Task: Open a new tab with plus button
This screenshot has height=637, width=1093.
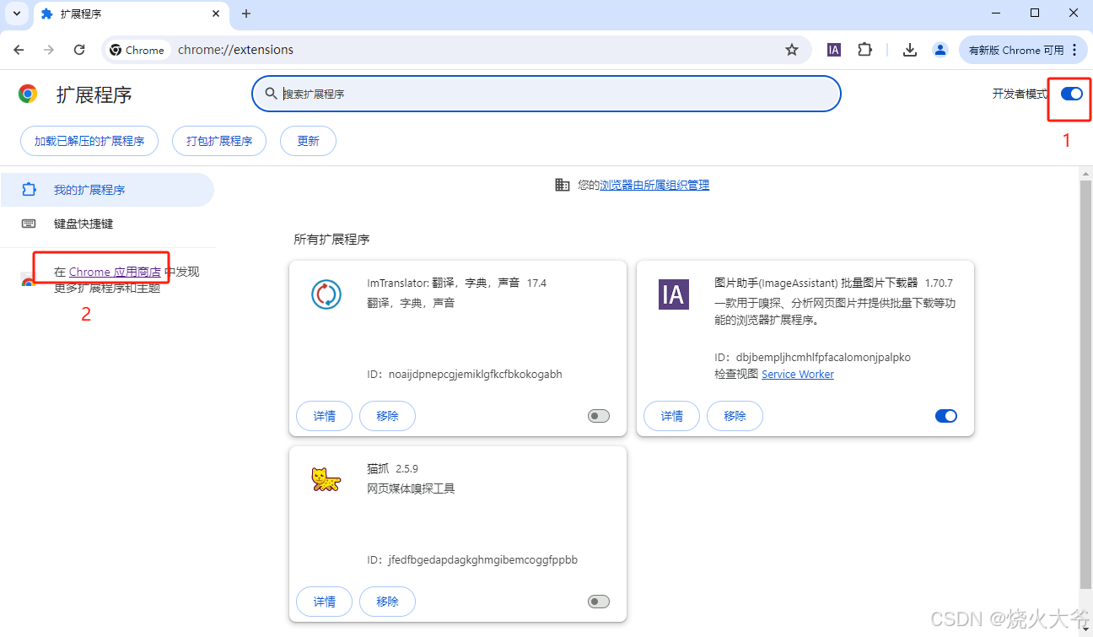Action: pyautogui.click(x=246, y=13)
